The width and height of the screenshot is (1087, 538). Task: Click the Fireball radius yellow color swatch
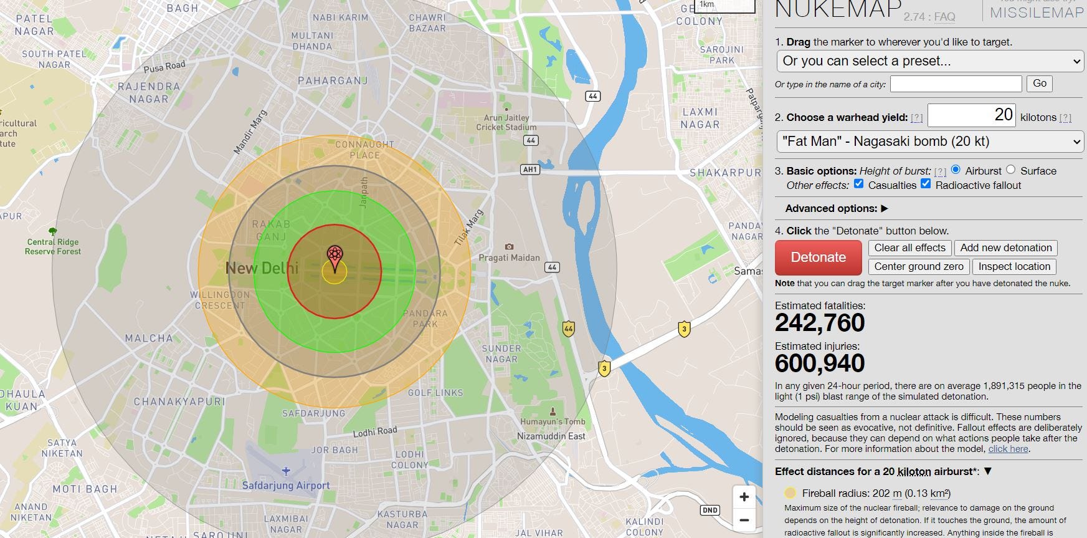click(790, 493)
